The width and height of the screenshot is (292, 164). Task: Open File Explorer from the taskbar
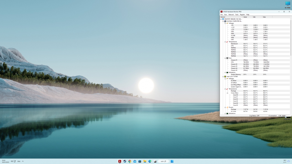145,161
